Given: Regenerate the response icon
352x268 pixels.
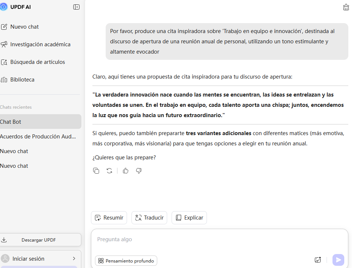Looking at the screenshot, I should pos(109,171).
